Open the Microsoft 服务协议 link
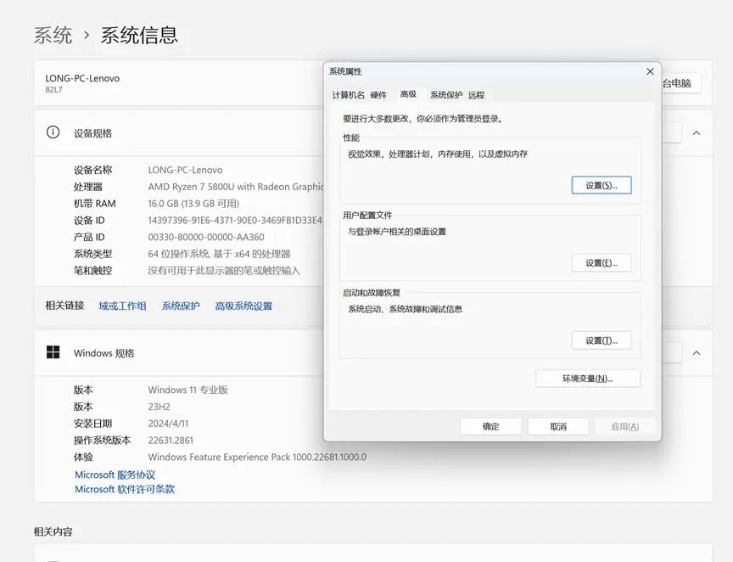733x562 pixels. pos(115,475)
